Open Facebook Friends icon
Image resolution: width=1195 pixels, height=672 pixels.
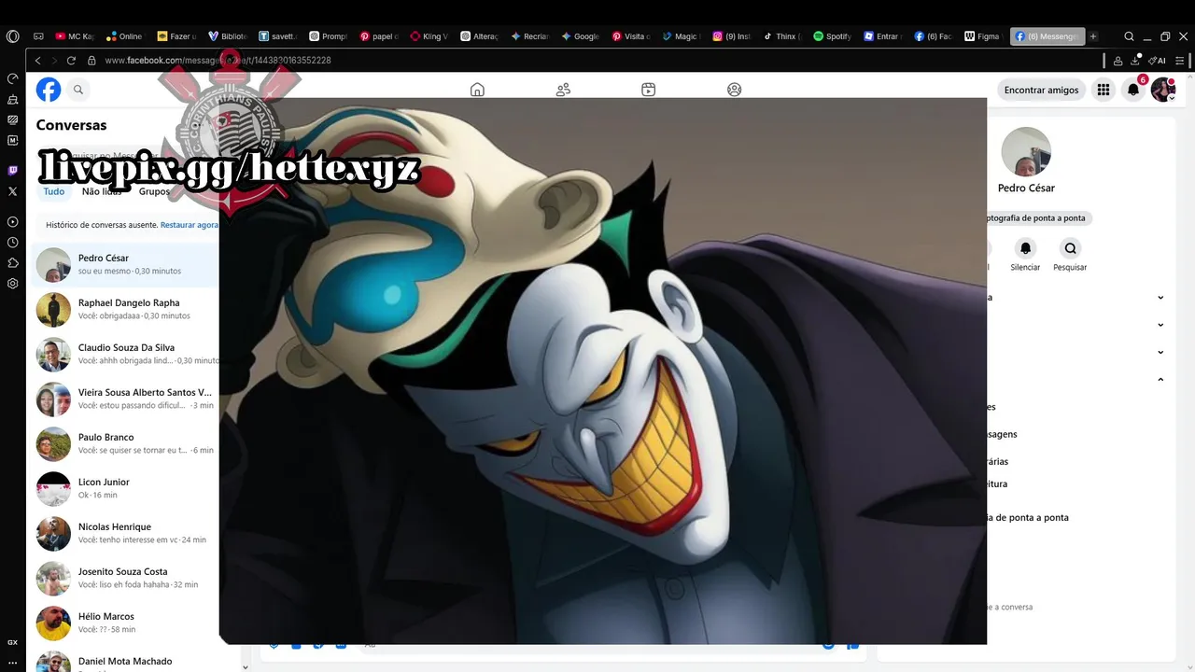(563, 90)
